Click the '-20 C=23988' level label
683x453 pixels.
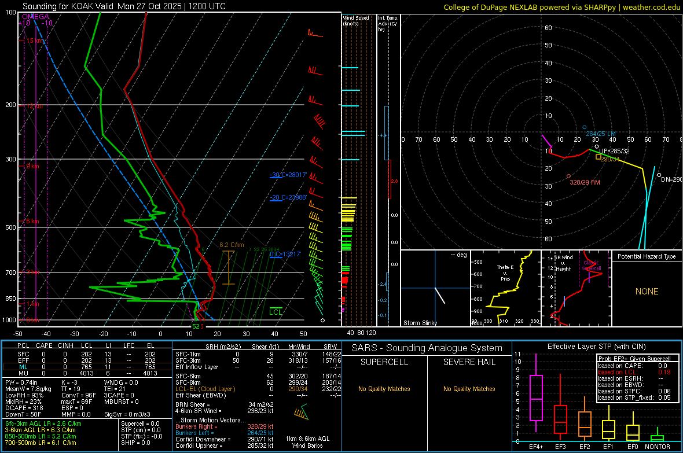click(288, 197)
